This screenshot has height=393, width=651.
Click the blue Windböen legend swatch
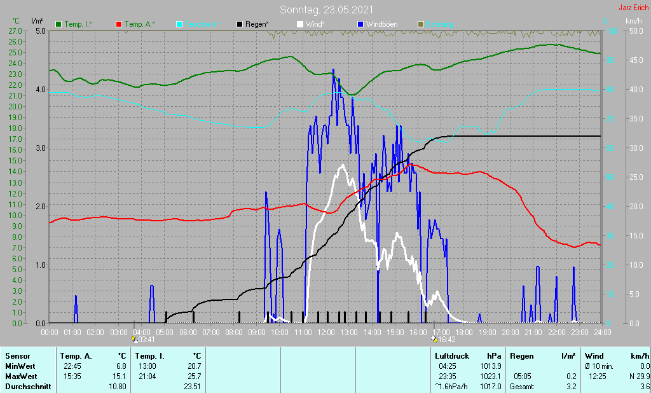[x=360, y=24]
